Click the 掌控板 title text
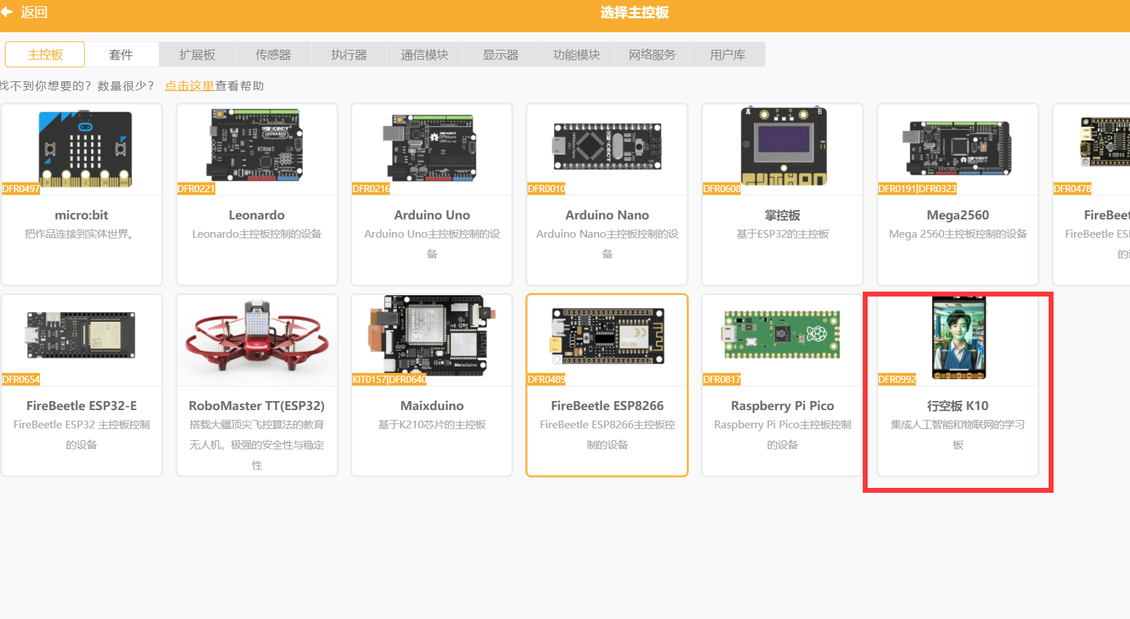 click(x=783, y=215)
